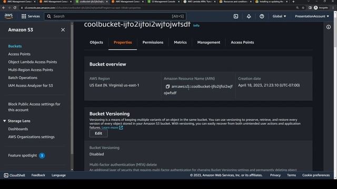The width and height of the screenshot is (337, 189).
Task: Click the Disabled versioning status text
Action: click(96, 154)
